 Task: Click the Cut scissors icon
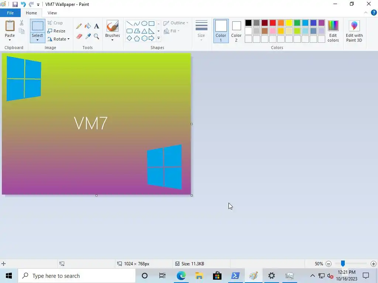(21, 23)
